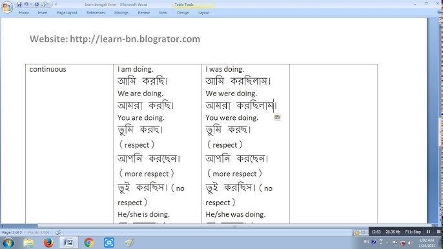
Task: Switch to the Home ribbon tab
Action: coord(24,13)
